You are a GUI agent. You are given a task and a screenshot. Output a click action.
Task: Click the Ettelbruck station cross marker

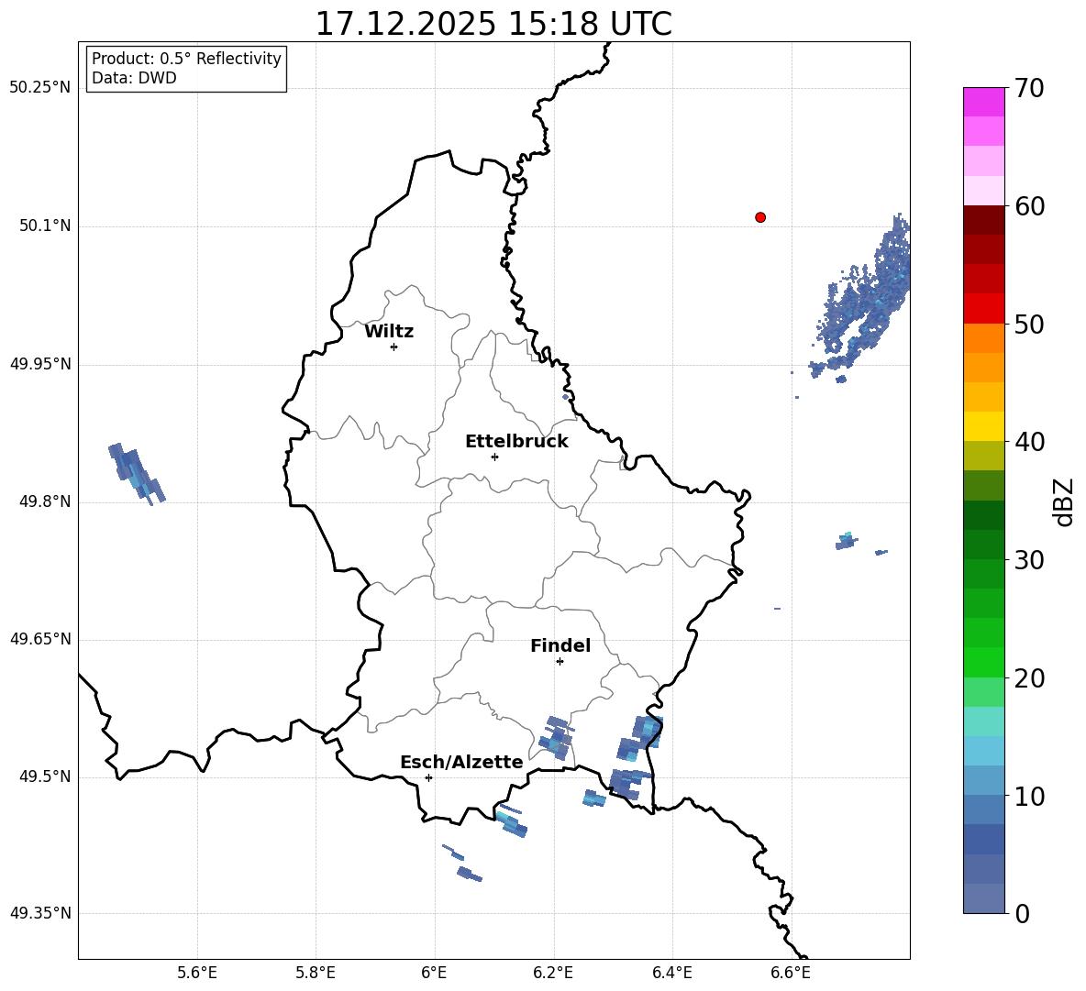(x=494, y=457)
